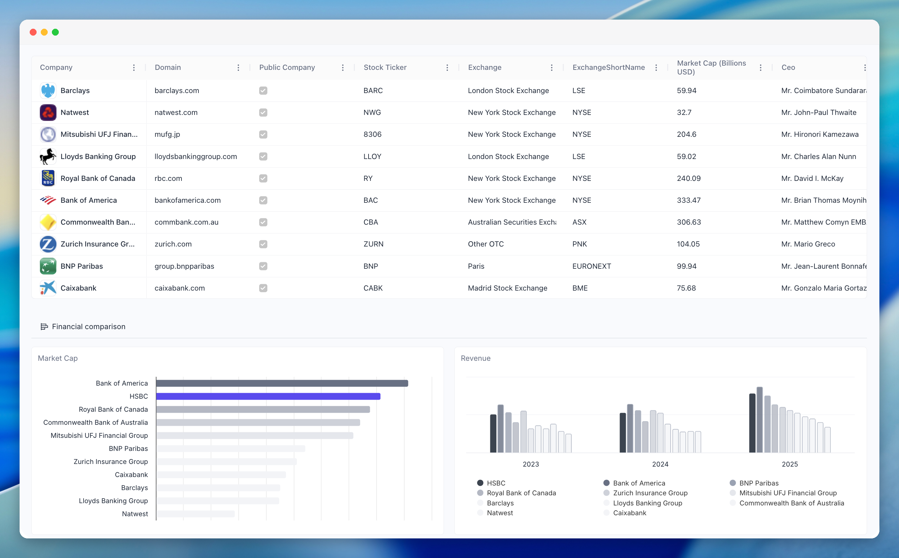Click the Barclays eagle logo icon
This screenshot has width=899, height=558.
(48, 90)
